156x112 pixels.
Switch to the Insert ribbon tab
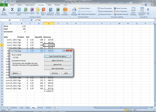pyautogui.click(x=20, y=5)
